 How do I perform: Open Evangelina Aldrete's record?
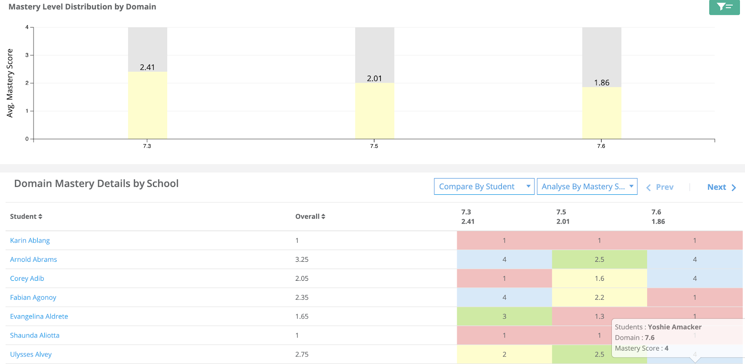pyautogui.click(x=39, y=317)
